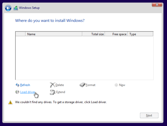Sort by the Name column header
Image resolution: width=167 pixels, height=126 pixels.
coord(54,34)
